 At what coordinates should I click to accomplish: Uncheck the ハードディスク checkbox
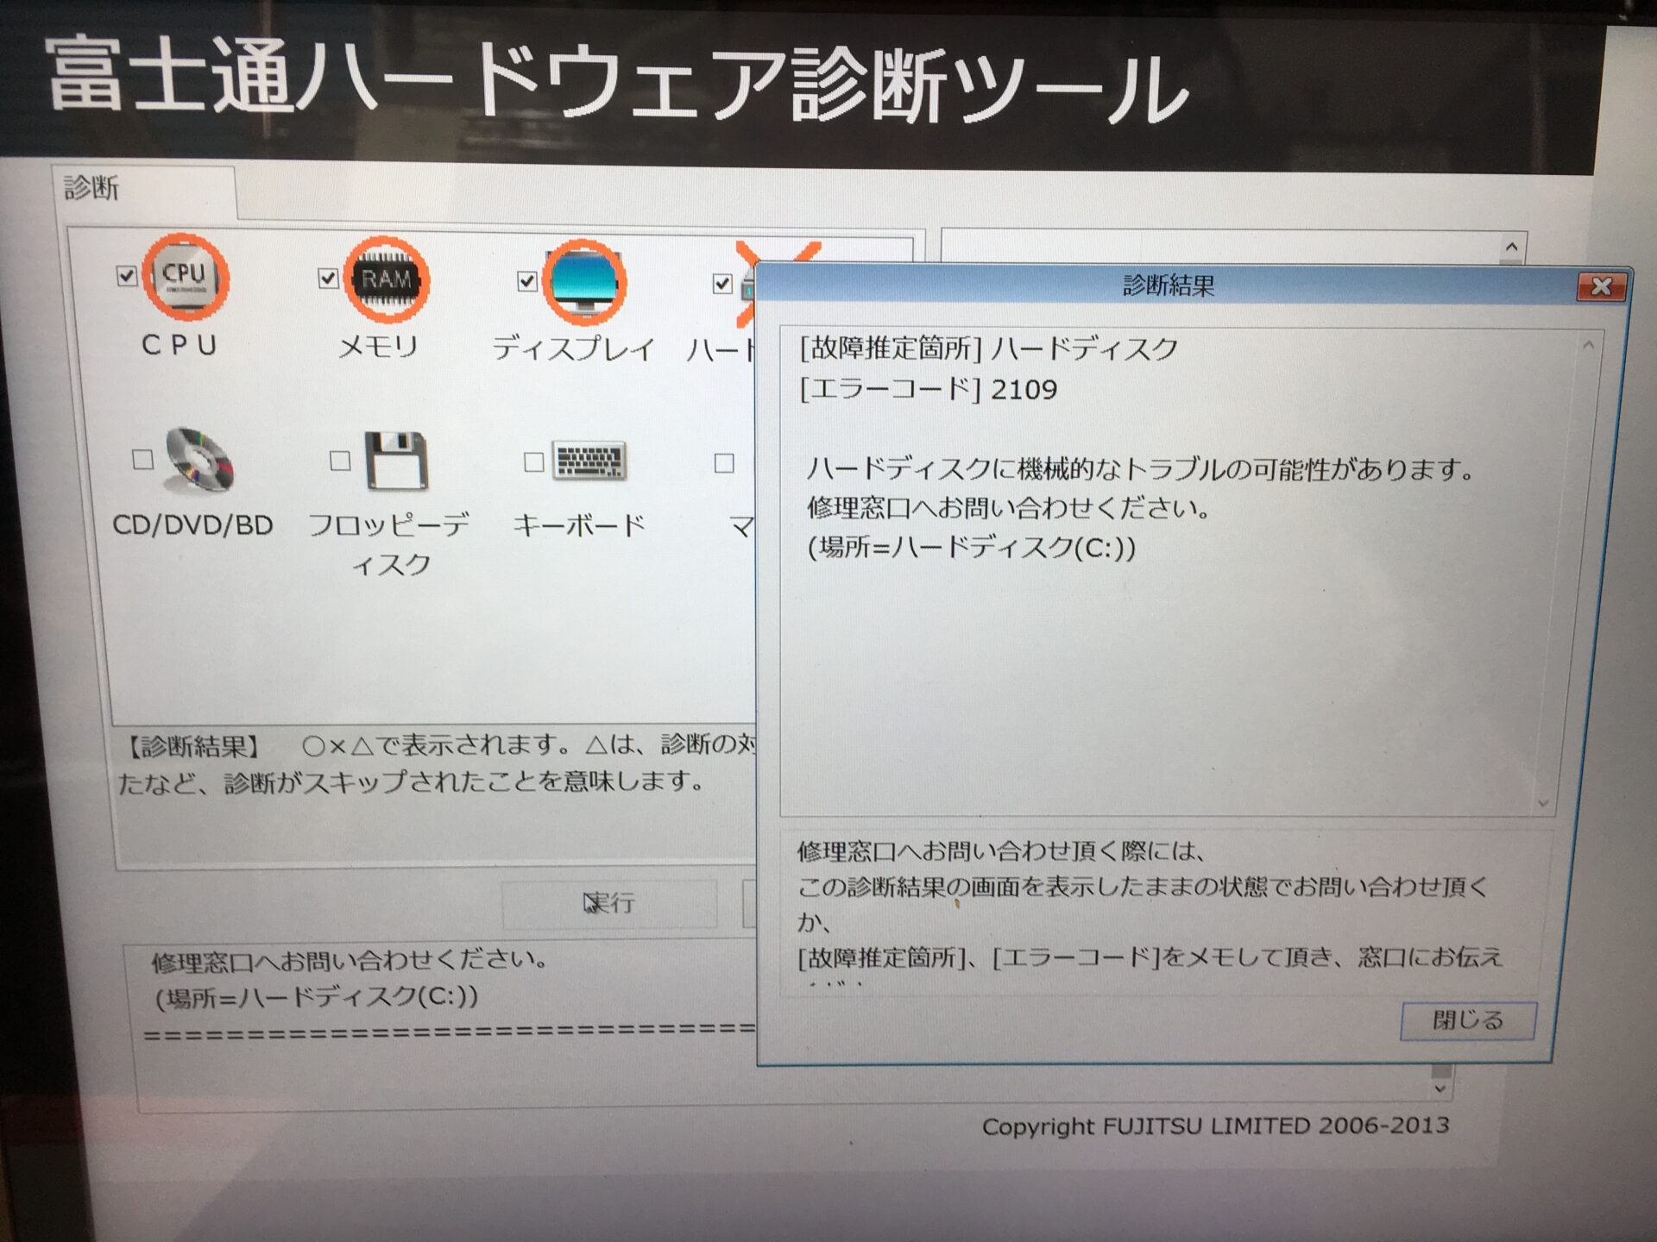(x=722, y=284)
